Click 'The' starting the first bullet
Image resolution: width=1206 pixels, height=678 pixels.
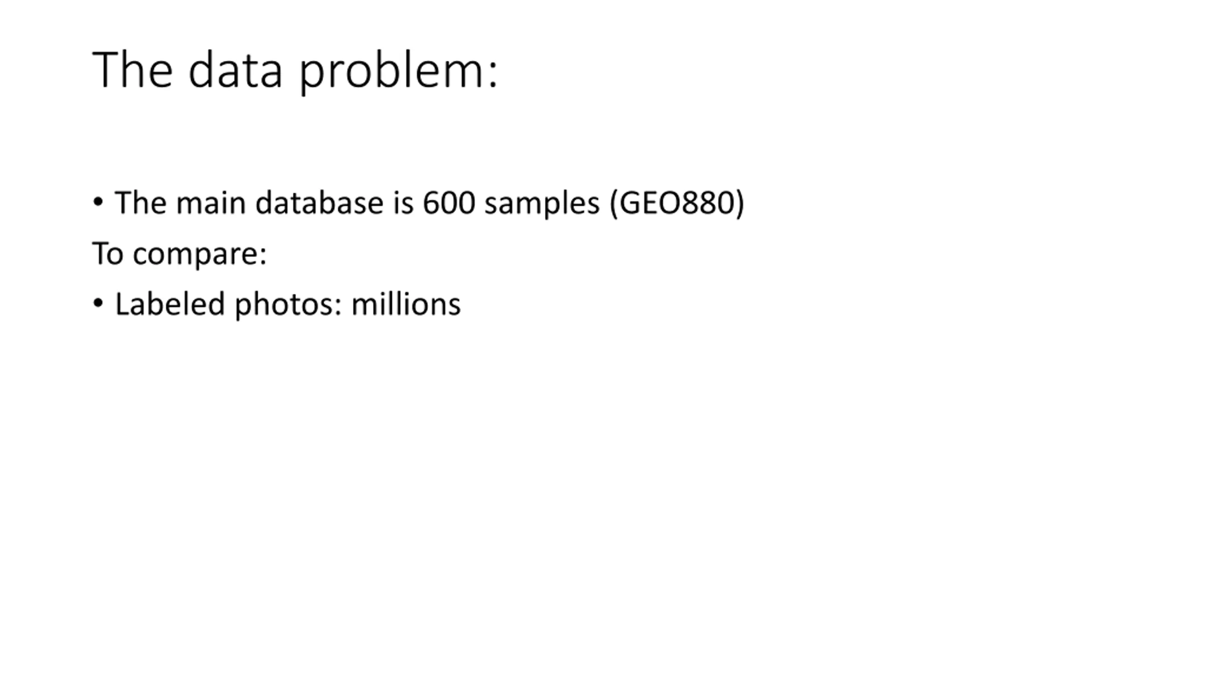click(141, 203)
